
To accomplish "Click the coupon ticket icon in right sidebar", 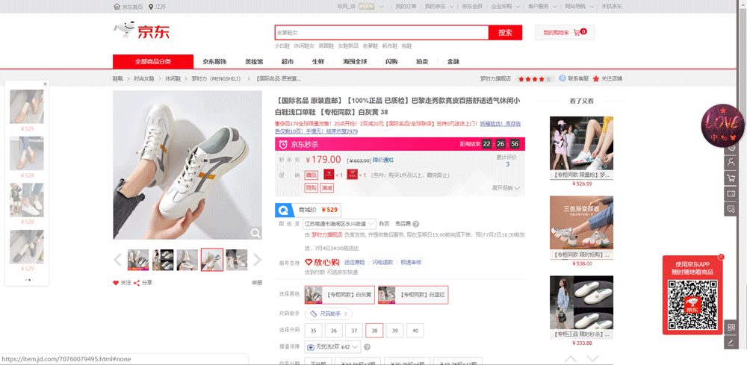I will pyautogui.click(x=731, y=193).
